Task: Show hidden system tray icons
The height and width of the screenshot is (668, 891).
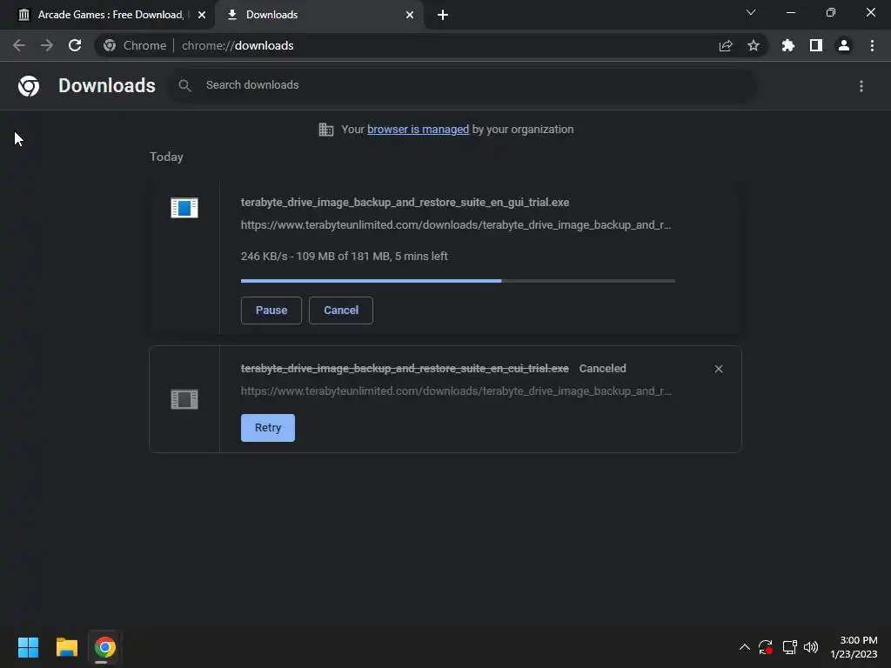Action: click(x=745, y=647)
